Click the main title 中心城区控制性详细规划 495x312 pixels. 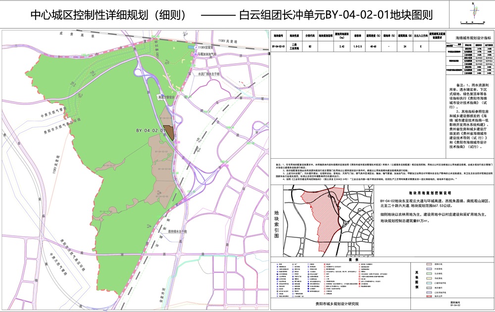point(109,15)
